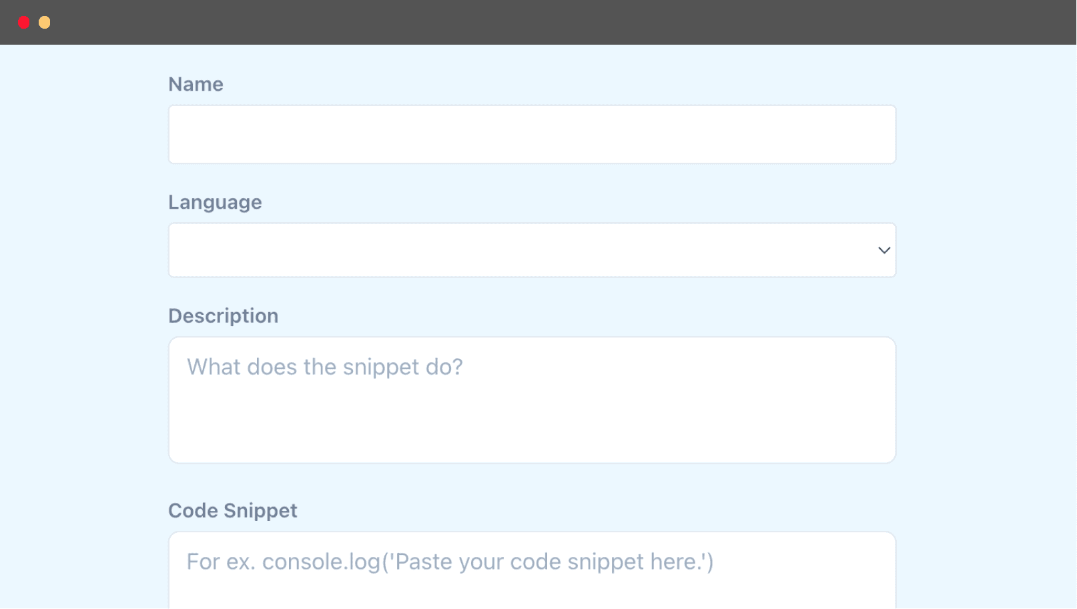
Task: Click the Code Snippet field label
Action: [x=232, y=510]
